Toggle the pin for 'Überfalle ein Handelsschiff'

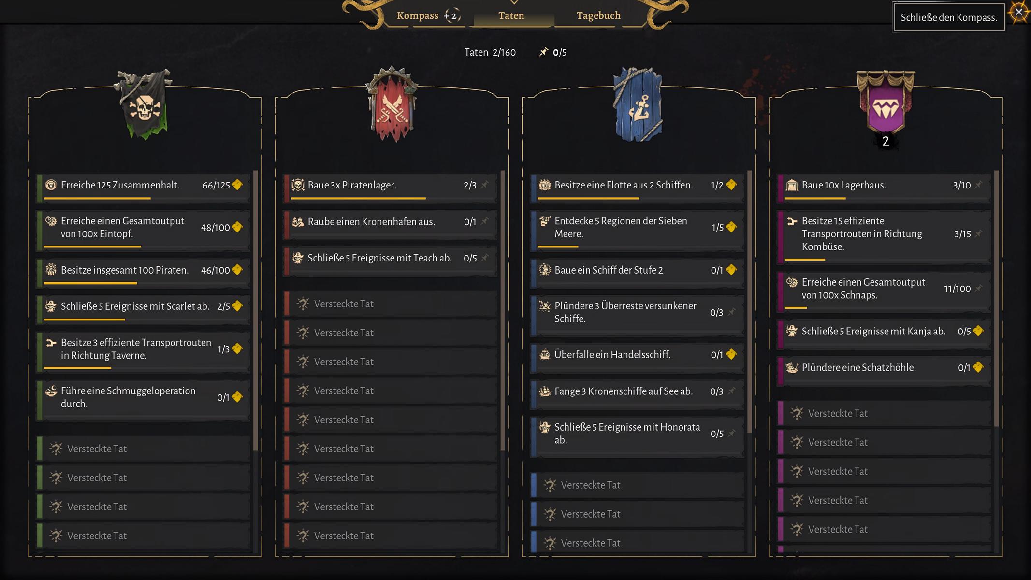point(731,354)
